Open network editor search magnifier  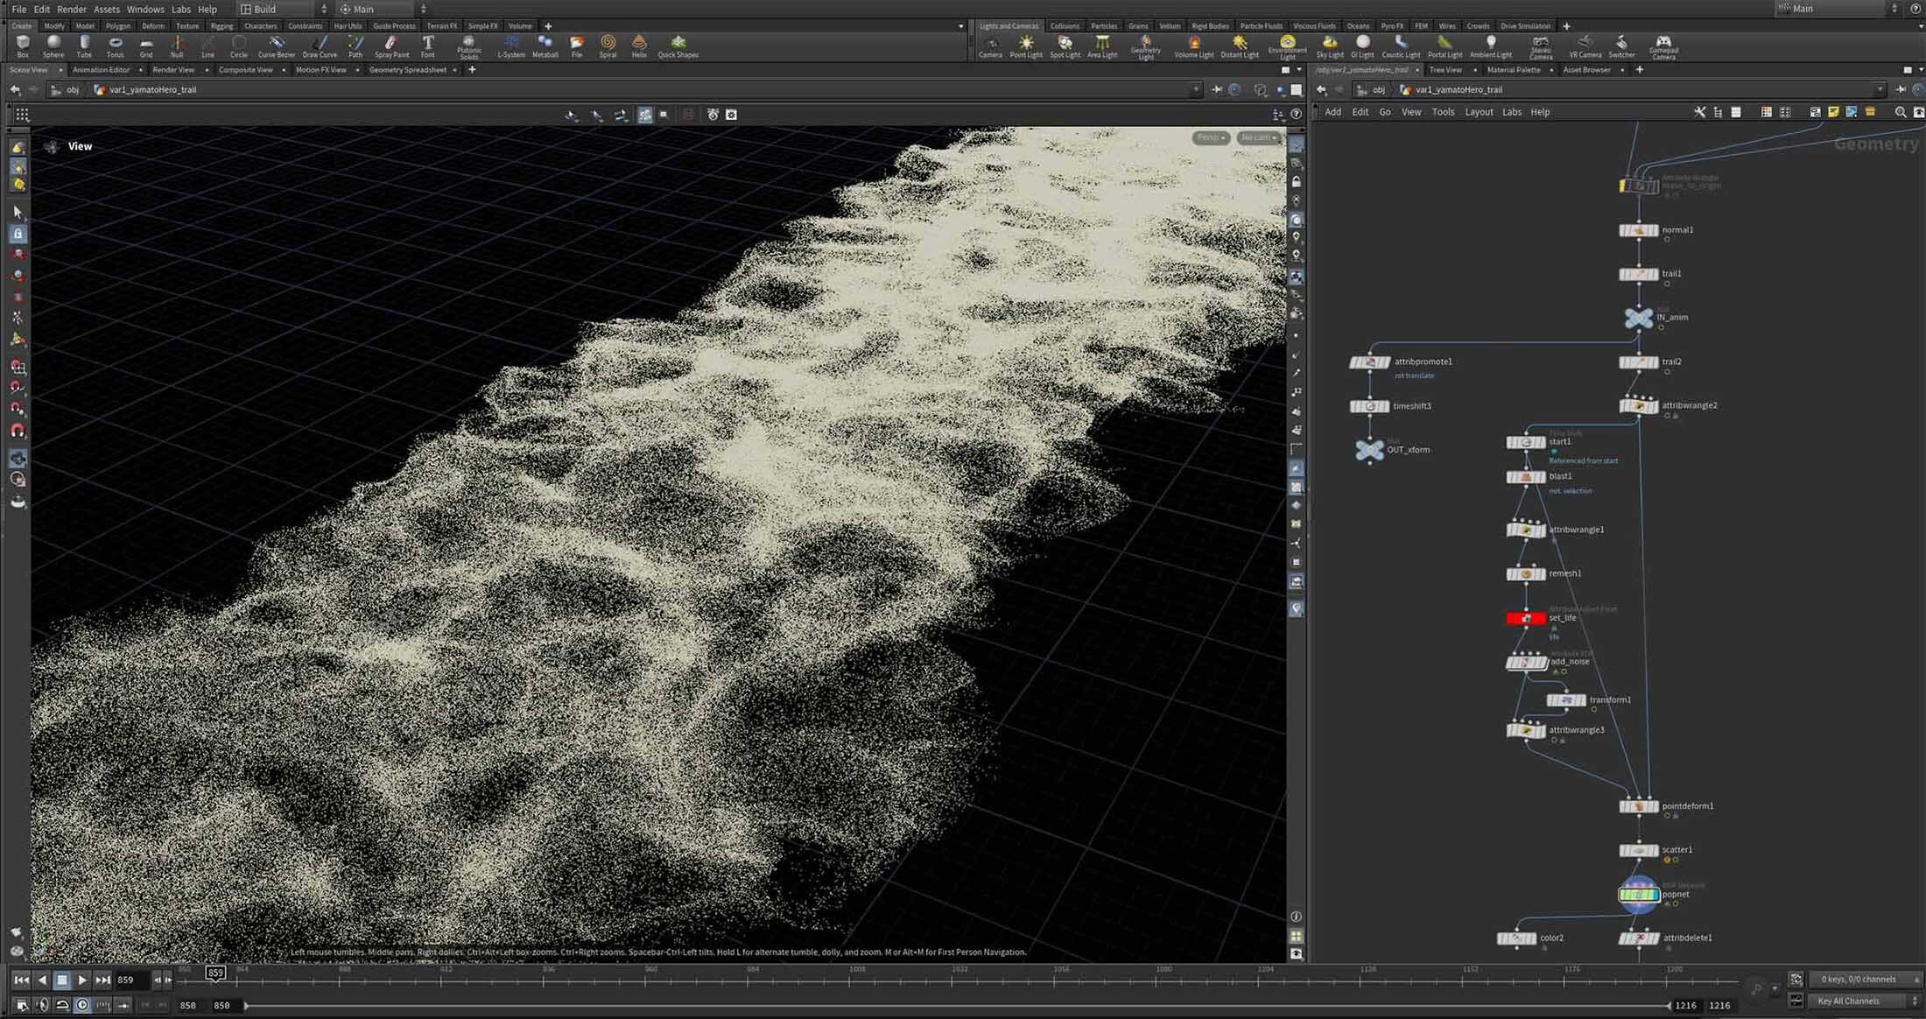pos(1900,112)
